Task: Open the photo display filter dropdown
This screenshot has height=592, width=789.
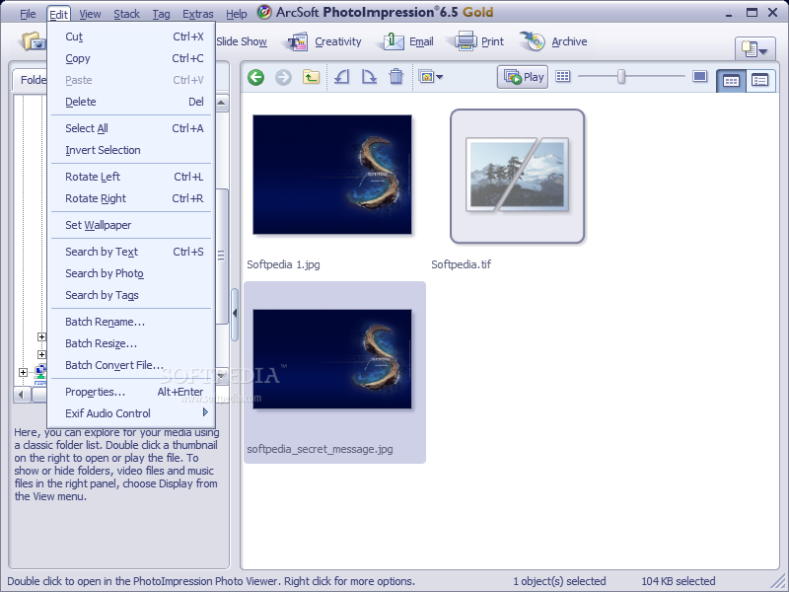Action: click(431, 77)
